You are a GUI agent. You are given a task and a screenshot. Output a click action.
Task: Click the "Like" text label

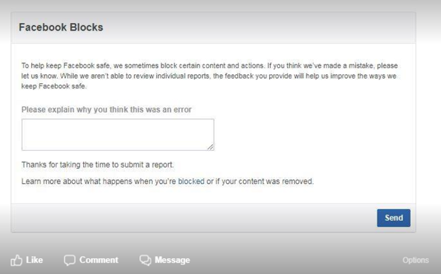(34, 260)
